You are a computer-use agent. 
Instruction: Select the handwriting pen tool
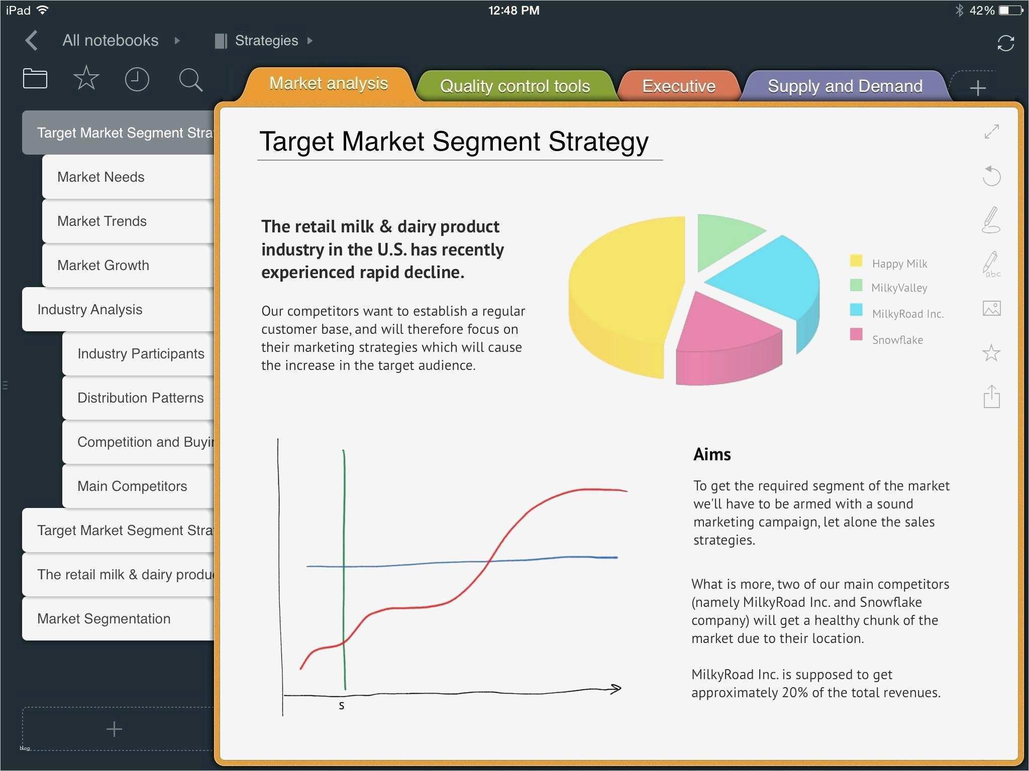(991, 220)
